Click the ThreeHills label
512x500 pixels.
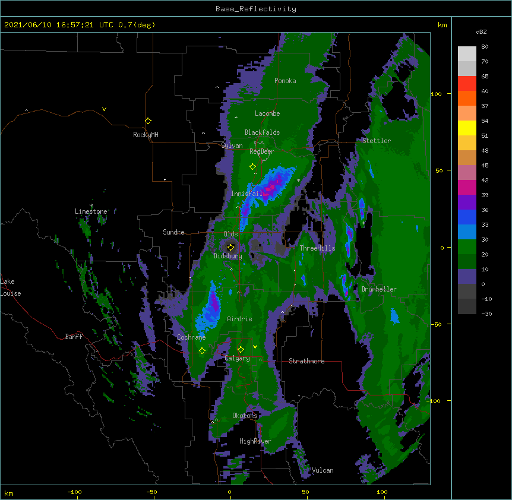point(317,248)
